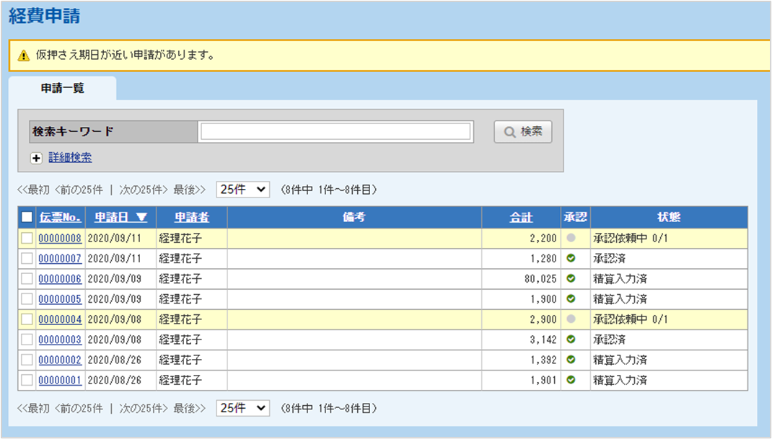This screenshot has width=772, height=439.
Task: Click into the 検索キーワード text field
Action: [x=335, y=132]
